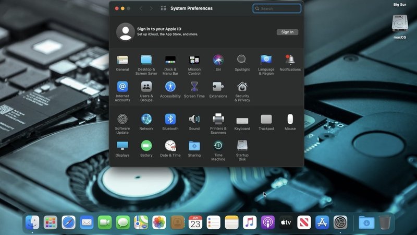
Task: Open Internet Accounts pane
Action: pos(122,92)
